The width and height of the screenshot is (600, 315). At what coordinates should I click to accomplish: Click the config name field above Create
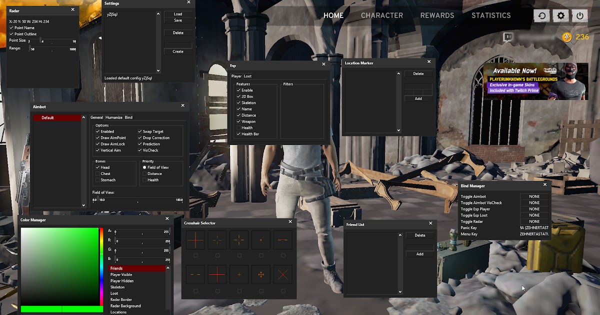tap(178, 45)
